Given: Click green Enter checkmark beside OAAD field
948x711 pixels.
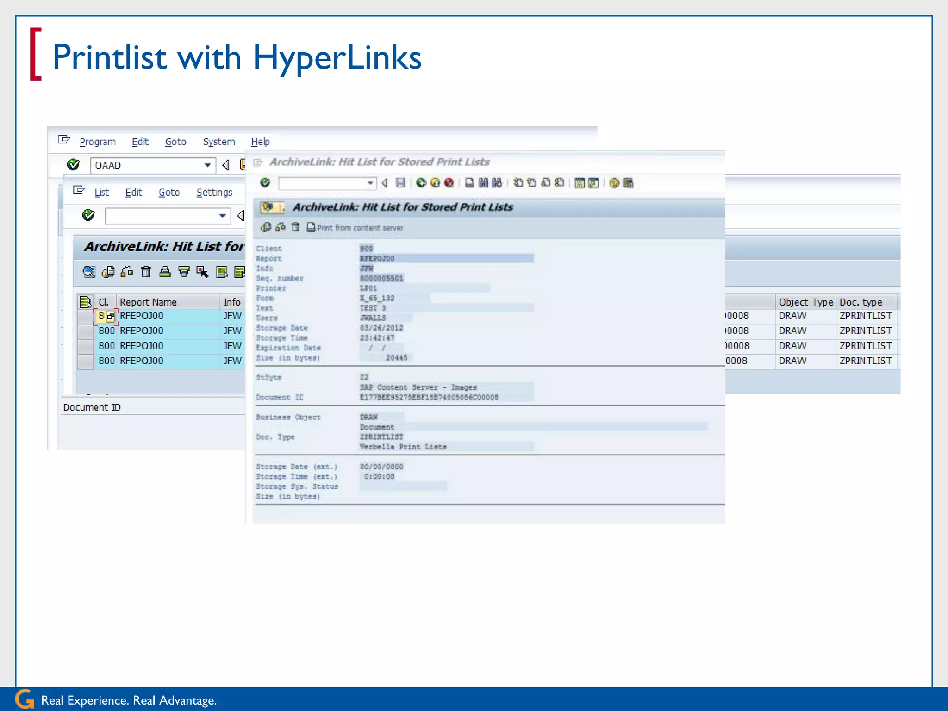Looking at the screenshot, I should tap(73, 164).
